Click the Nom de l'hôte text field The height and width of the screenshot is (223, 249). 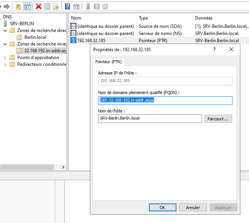(x=150, y=119)
